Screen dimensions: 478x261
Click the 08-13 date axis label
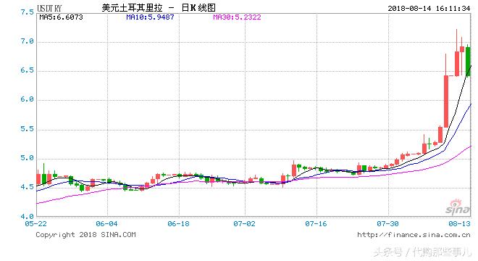coord(459,224)
